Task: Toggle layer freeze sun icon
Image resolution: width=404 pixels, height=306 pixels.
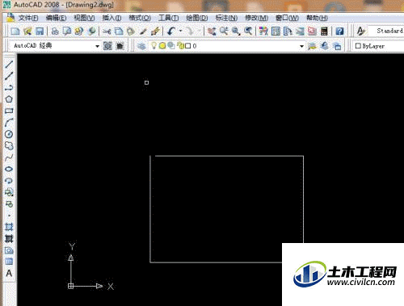Action: (x=162, y=46)
